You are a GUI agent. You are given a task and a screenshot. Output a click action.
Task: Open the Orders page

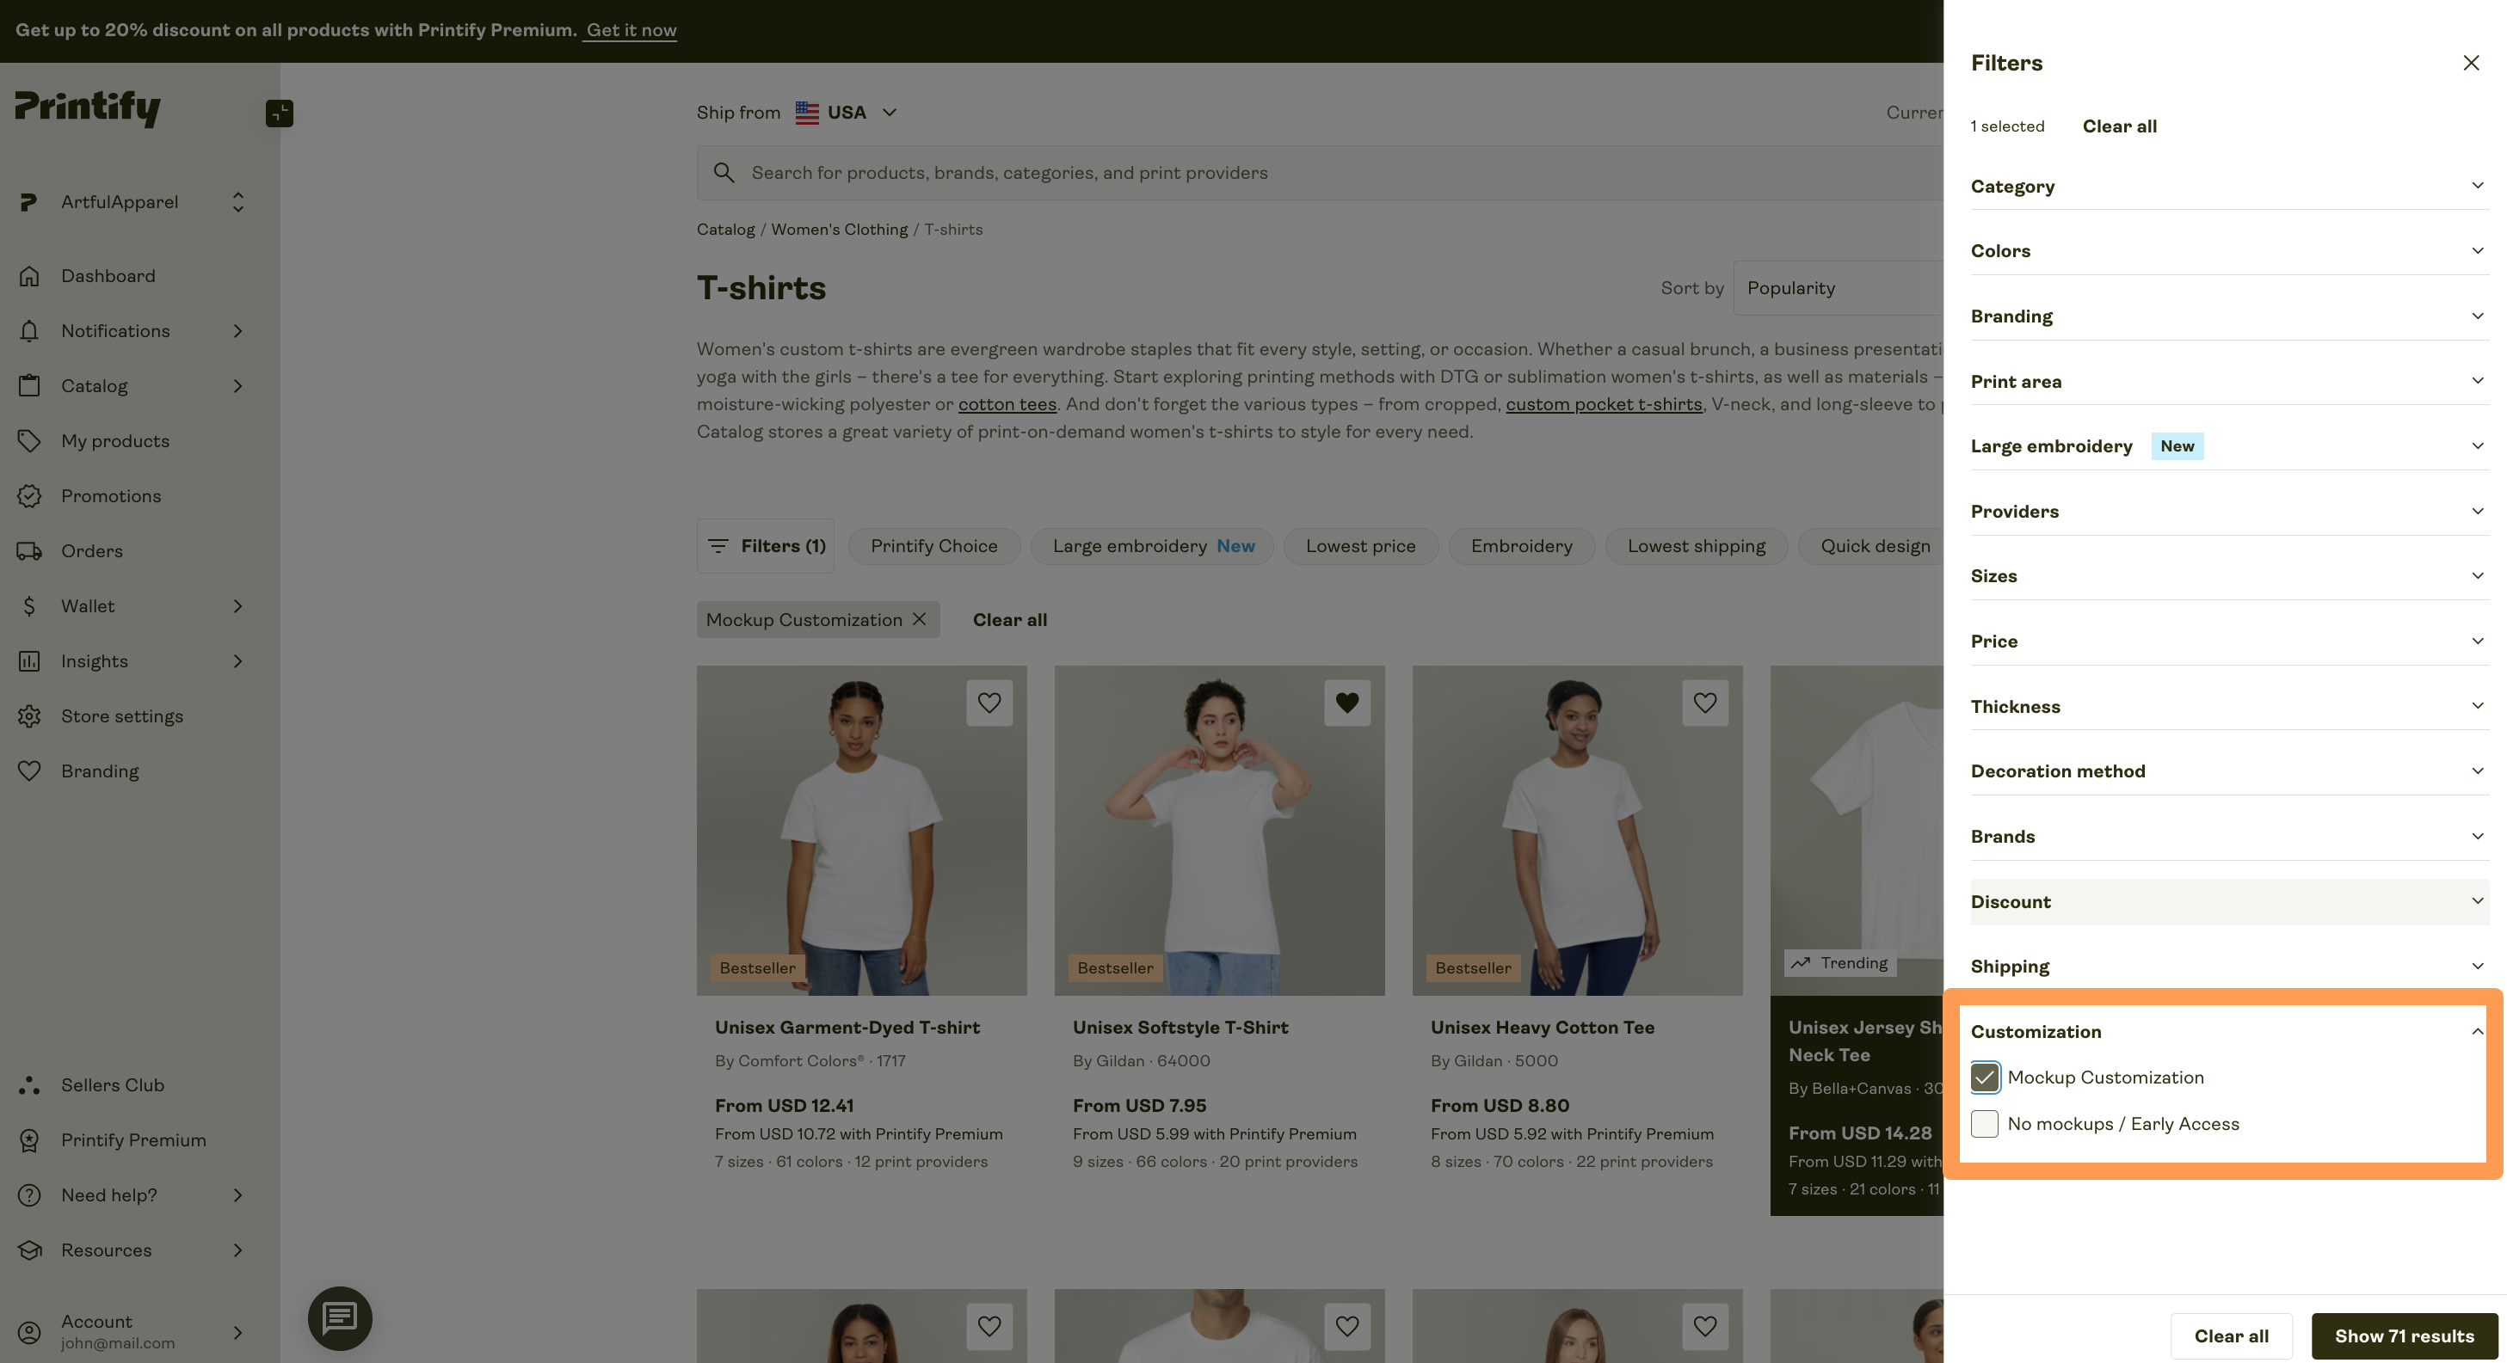91,550
